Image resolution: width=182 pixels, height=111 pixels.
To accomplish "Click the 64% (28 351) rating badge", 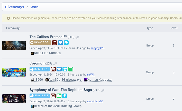I will tap(40, 43).
